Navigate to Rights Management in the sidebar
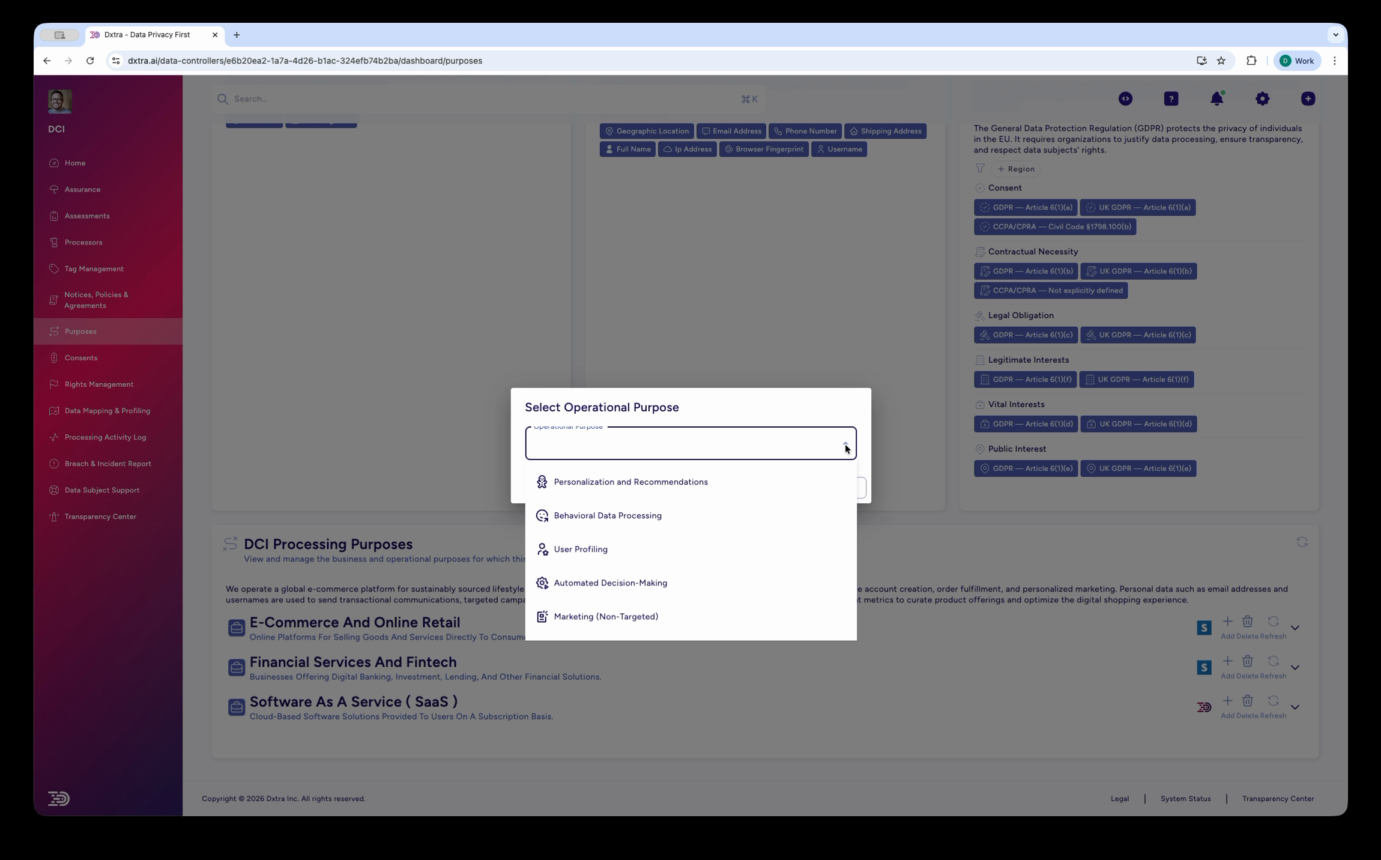This screenshot has width=1381, height=860. (x=99, y=384)
